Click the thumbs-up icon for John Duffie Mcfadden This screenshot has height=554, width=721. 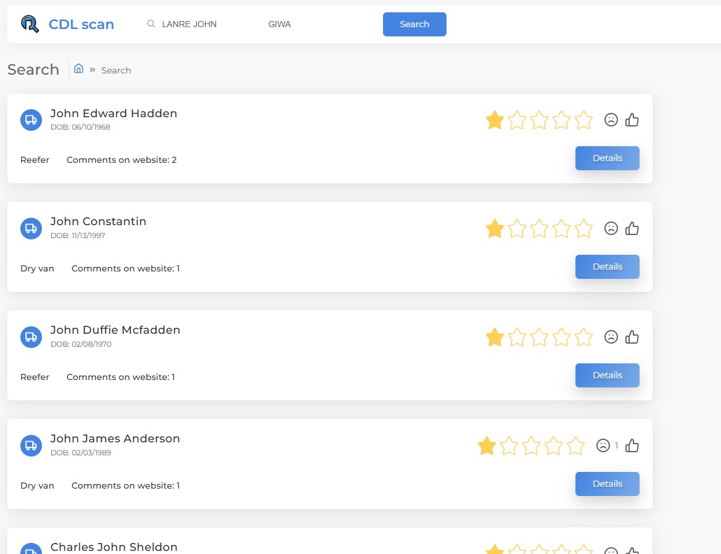point(632,337)
